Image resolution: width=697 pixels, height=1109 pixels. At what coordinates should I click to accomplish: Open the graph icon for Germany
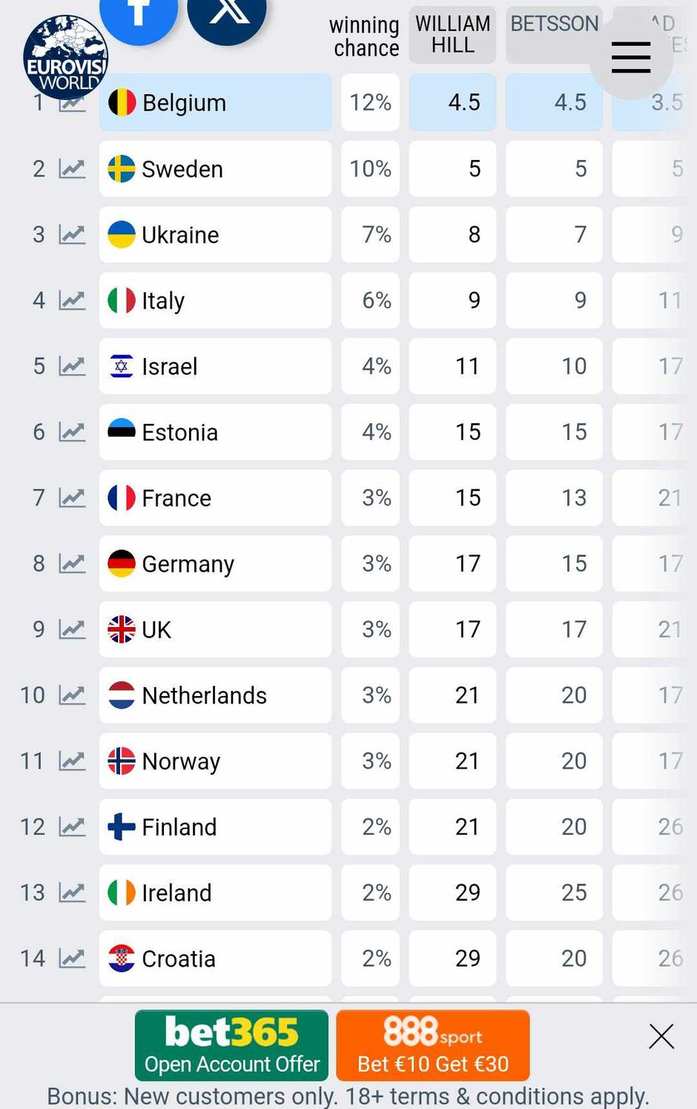coord(72,563)
